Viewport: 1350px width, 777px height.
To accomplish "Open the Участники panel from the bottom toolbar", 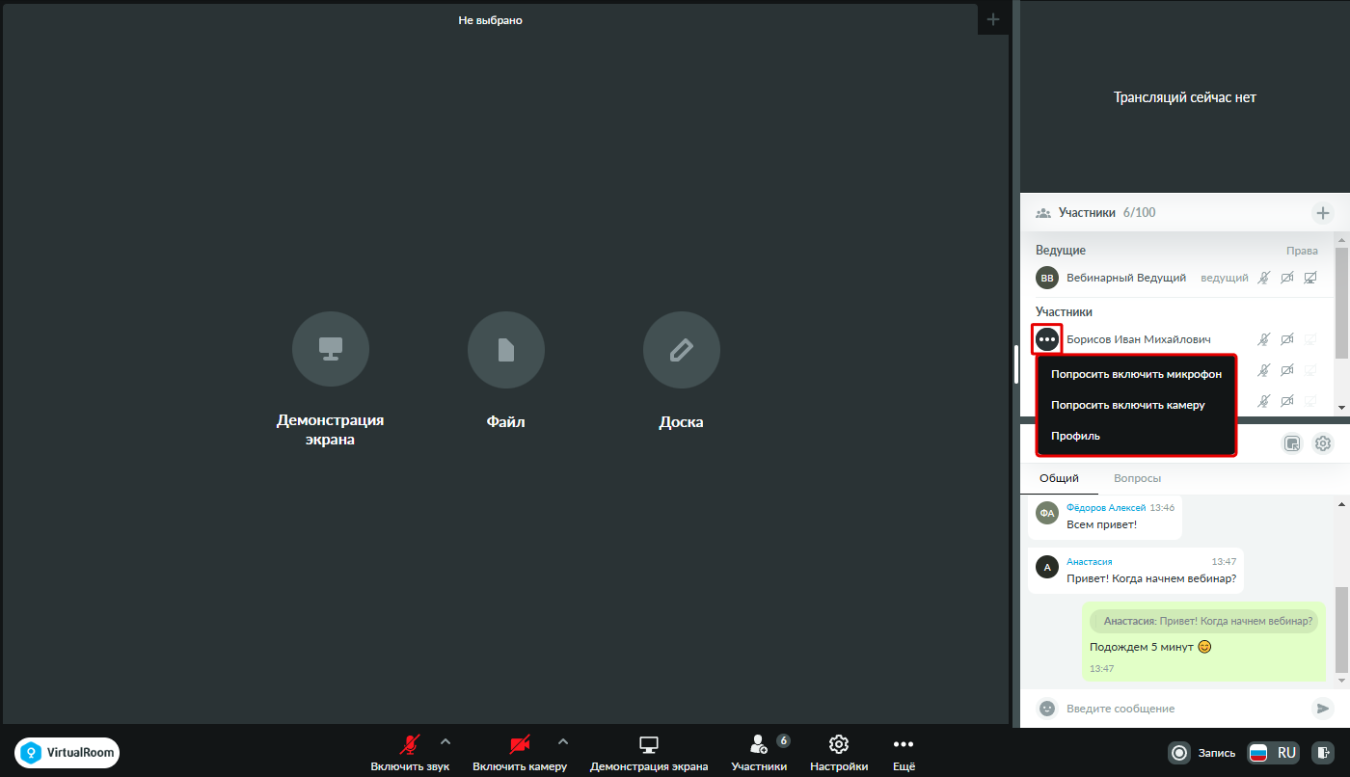I will pyautogui.click(x=759, y=754).
